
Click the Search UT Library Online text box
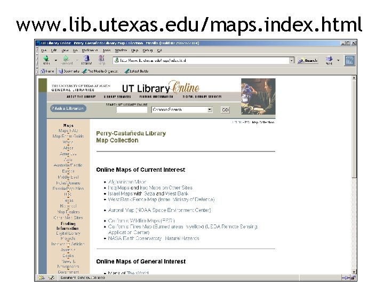tap(132, 110)
